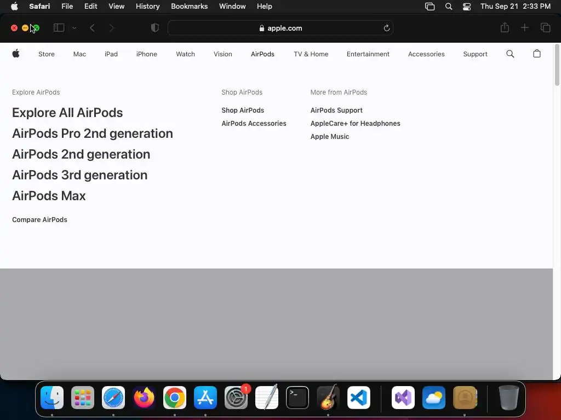Go forward with the forward arrow

(x=112, y=28)
